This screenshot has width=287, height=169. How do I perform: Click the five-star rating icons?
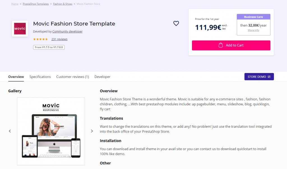(x=40, y=39)
